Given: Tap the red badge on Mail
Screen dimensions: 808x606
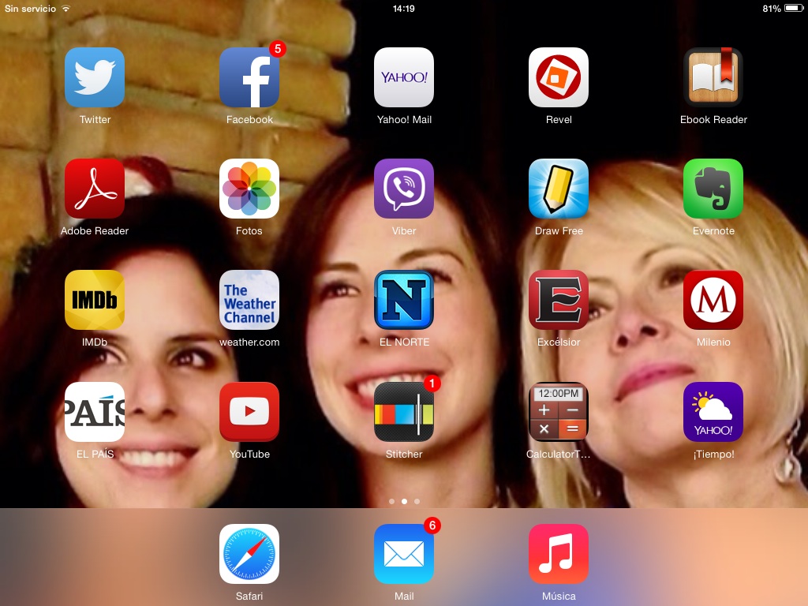Looking at the screenshot, I should pyautogui.click(x=432, y=526).
